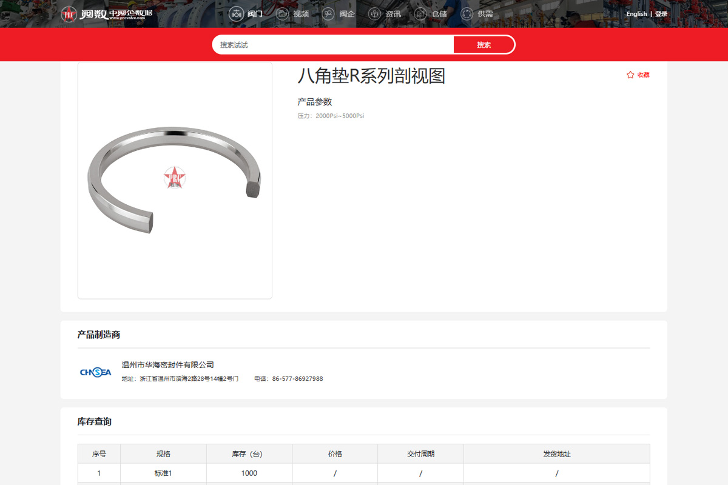Open the 阀门 menu label
This screenshot has height=485, width=728.
[x=255, y=14]
